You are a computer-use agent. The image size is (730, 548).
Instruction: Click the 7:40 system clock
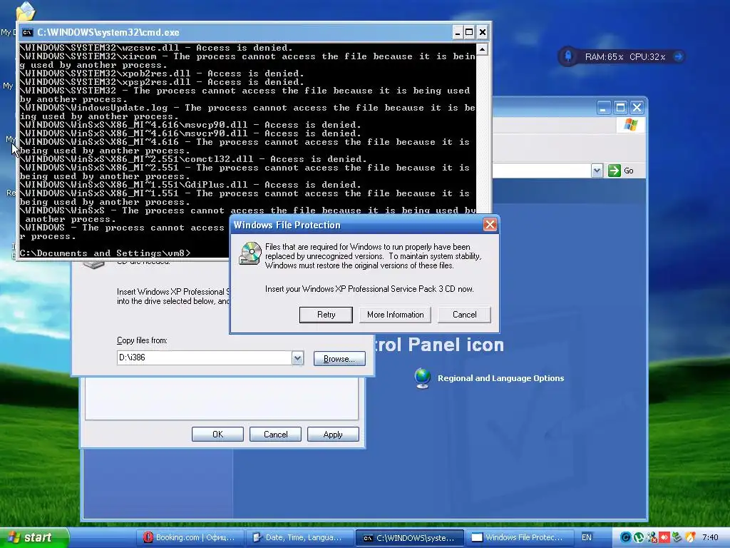[x=710, y=538]
